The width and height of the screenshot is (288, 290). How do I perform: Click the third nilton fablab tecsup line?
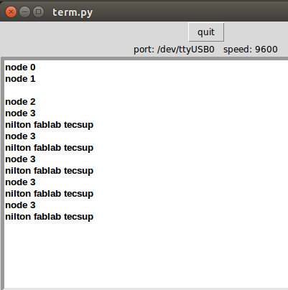tap(50, 171)
